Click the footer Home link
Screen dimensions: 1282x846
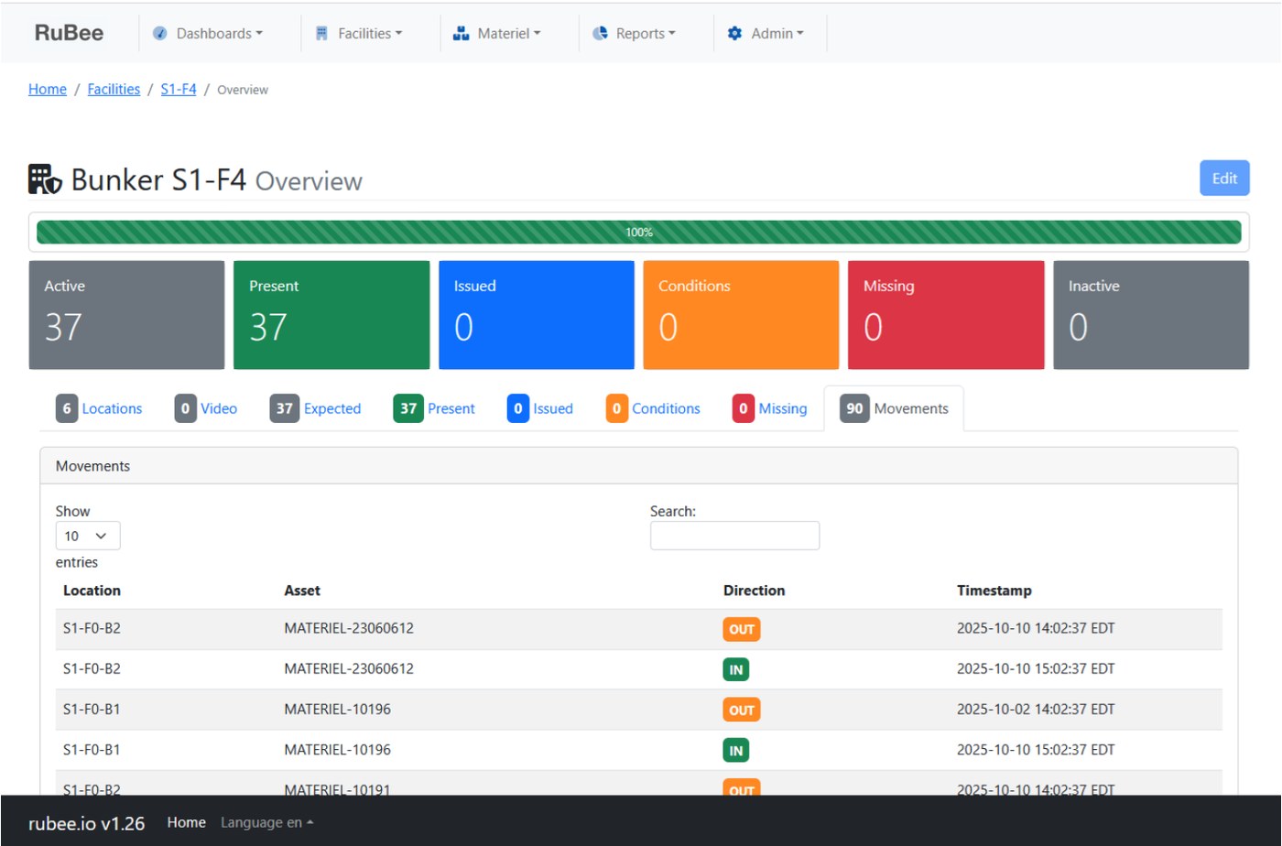click(187, 822)
